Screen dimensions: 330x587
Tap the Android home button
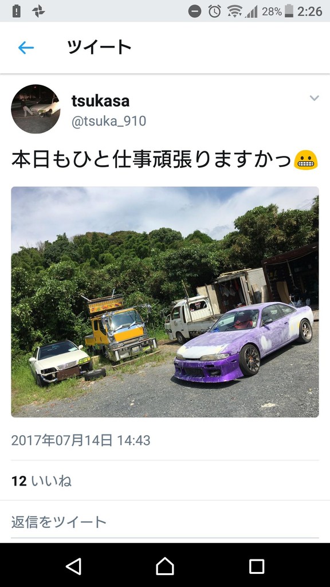coord(165,566)
